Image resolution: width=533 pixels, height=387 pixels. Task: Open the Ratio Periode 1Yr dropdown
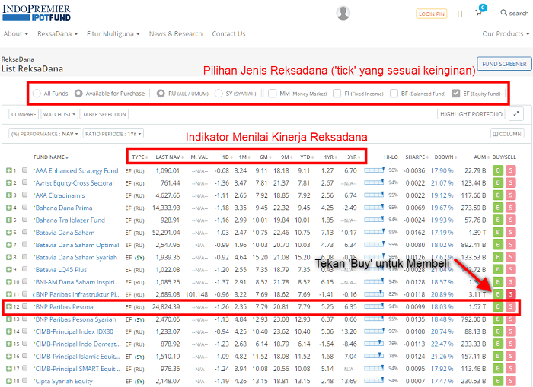tap(113, 134)
